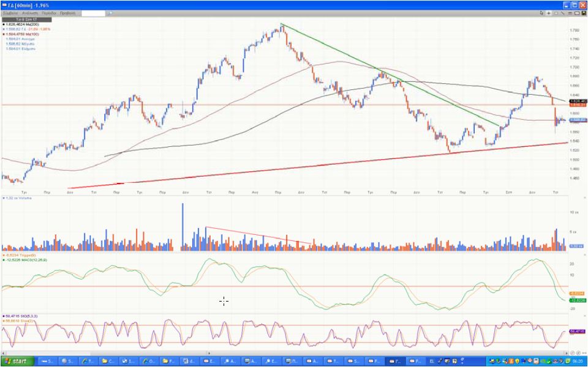Click the black Ma(200) legend color dot

(4, 24)
